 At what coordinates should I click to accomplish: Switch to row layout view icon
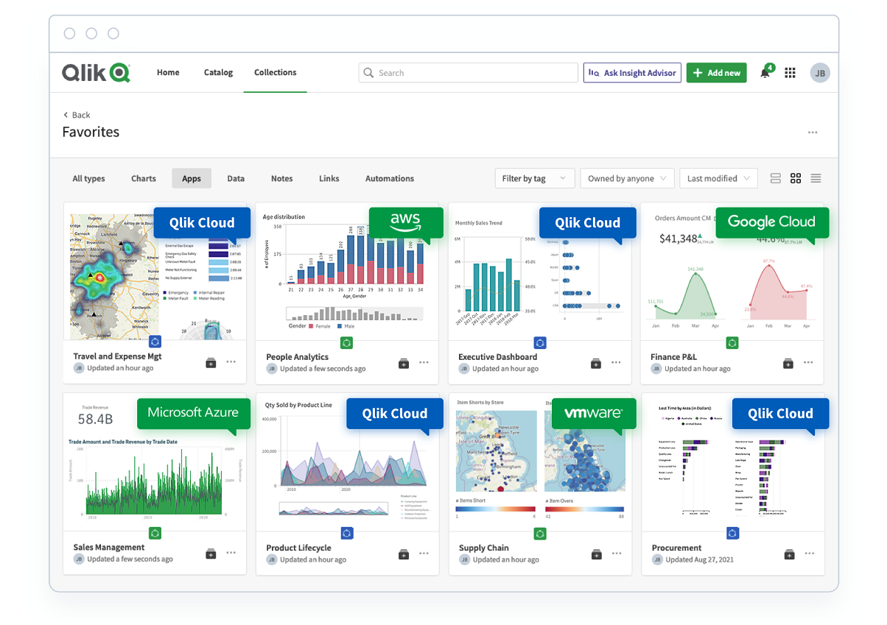[x=775, y=178]
